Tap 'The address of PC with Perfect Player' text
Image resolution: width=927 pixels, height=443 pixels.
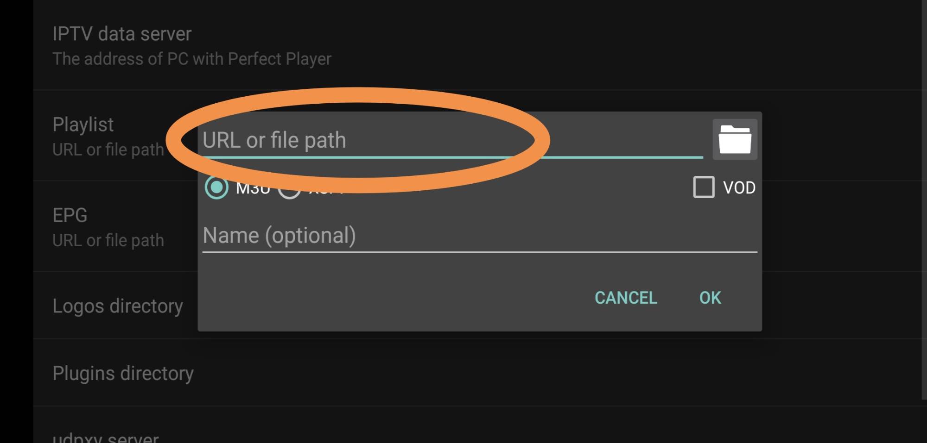point(192,59)
